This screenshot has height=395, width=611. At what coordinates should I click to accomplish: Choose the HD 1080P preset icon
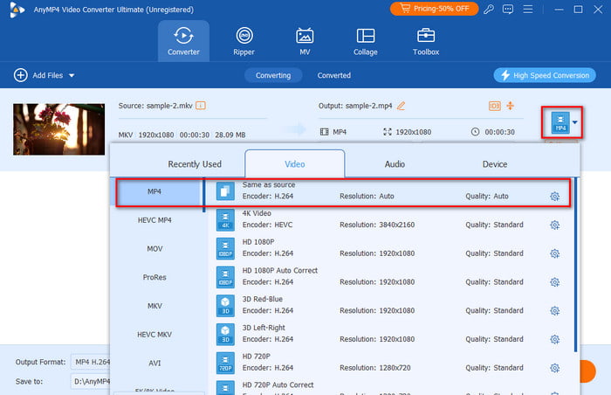[x=225, y=249]
